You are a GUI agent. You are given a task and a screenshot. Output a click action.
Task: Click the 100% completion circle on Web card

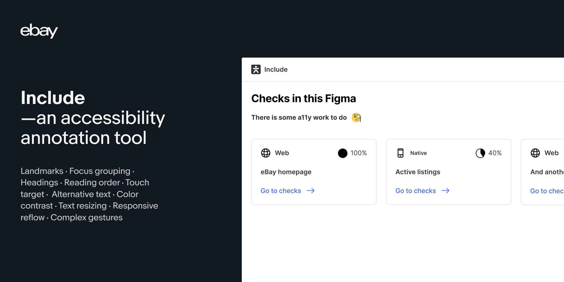coord(343,153)
